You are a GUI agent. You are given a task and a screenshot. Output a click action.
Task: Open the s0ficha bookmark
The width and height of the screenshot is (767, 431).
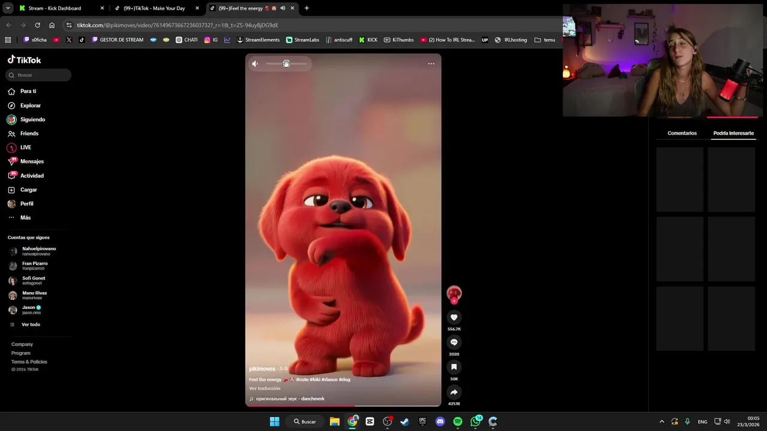(x=35, y=40)
